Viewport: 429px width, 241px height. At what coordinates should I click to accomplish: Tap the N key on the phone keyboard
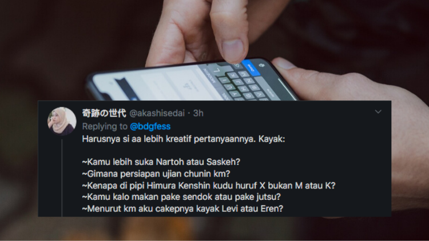click(249, 81)
